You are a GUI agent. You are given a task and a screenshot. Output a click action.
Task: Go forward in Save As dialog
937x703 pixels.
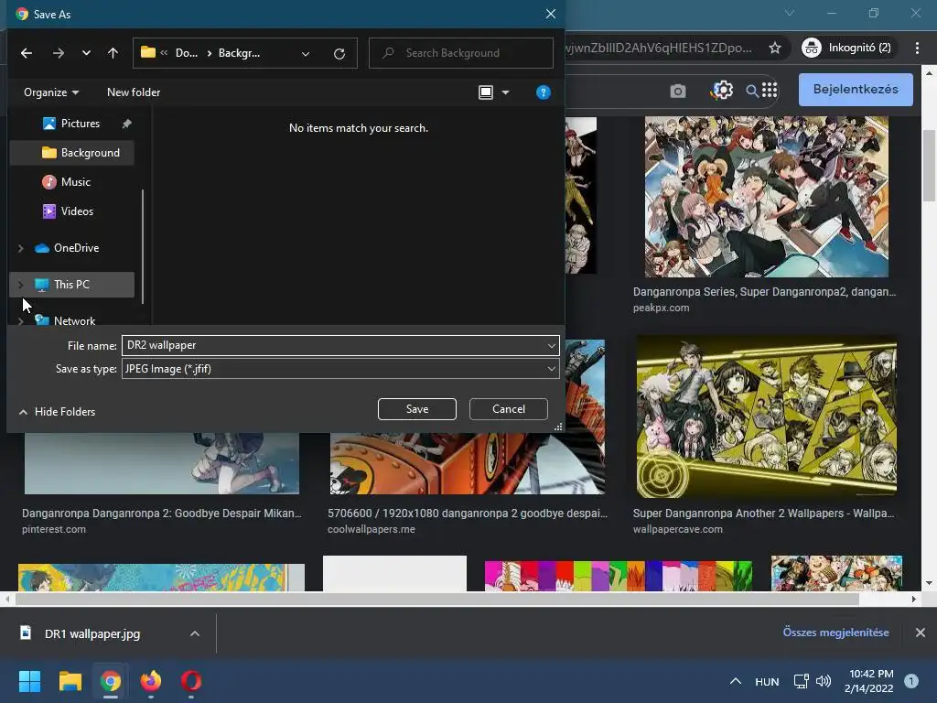[x=58, y=53]
